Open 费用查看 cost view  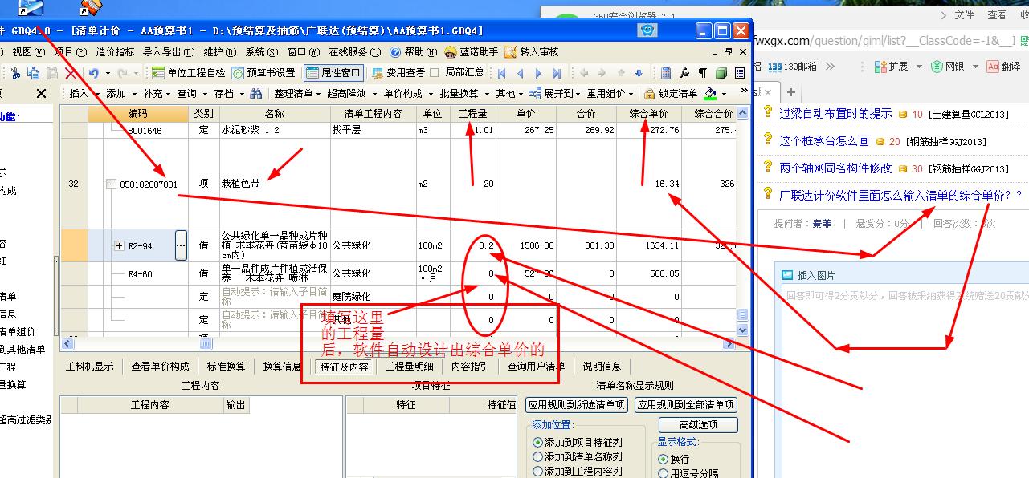coord(398,73)
